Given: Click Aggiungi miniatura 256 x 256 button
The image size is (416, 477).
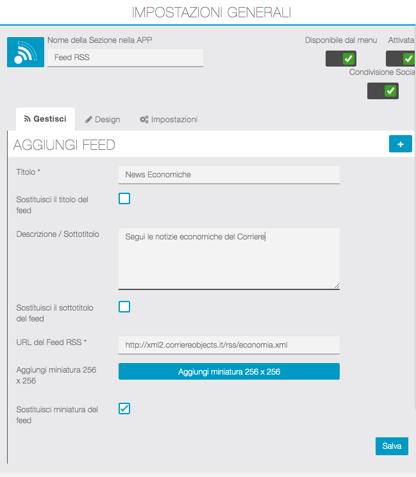Looking at the screenshot, I should pyautogui.click(x=229, y=371).
